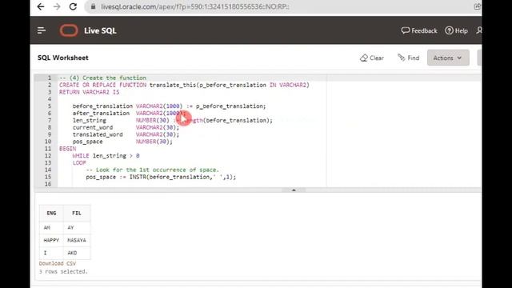The height and width of the screenshot is (288, 512).
Task: Place cursor on RETURN VARCHAR2 IS line
Action: [89, 92]
